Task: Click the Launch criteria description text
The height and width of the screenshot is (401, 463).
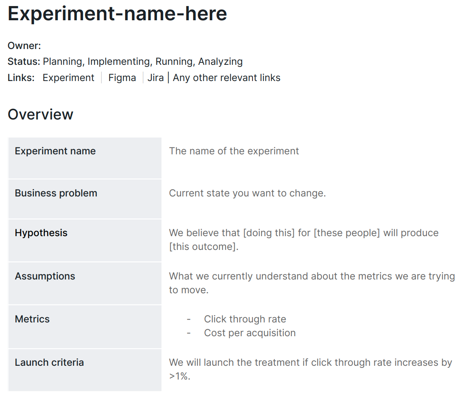Action: click(310, 369)
